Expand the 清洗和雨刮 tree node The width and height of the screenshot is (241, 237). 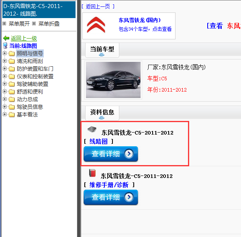pyautogui.click(x=4, y=61)
